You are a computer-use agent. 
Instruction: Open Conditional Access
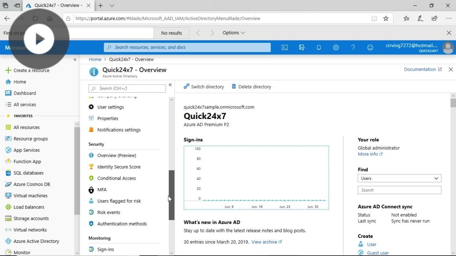tap(112, 178)
